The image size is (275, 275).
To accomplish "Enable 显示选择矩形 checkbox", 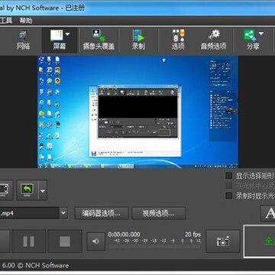I will [229, 176].
